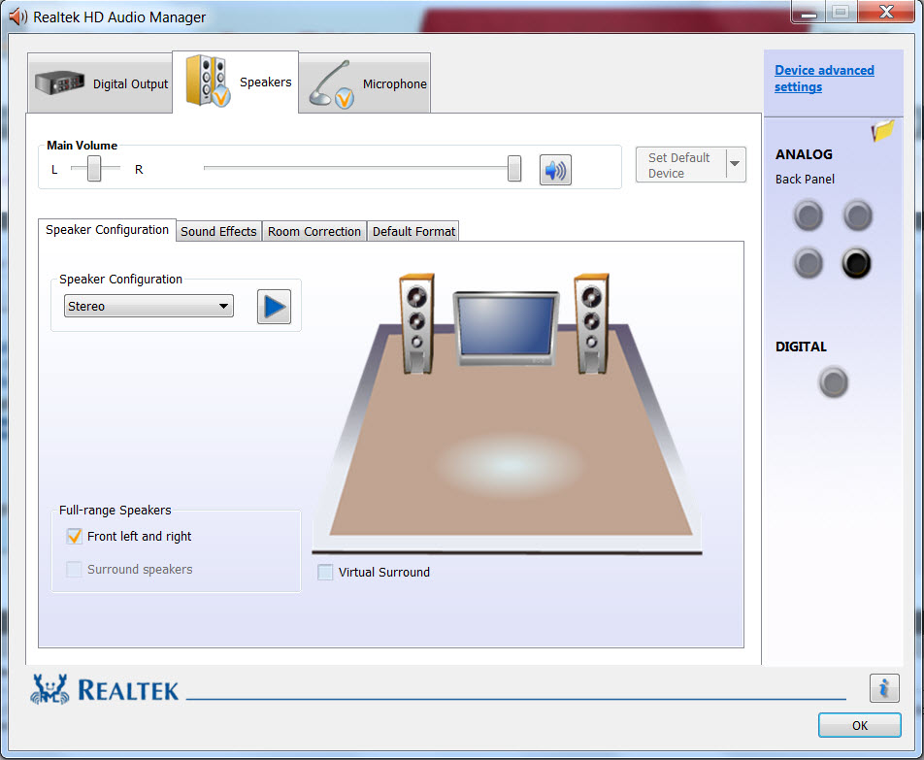The image size is (924, 760).
Task: Toggle Front left and right checkbox
Action: pos(74,536)
